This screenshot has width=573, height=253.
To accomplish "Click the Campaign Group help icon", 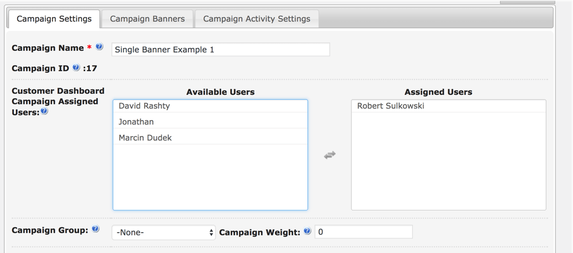I will (95, 229).
